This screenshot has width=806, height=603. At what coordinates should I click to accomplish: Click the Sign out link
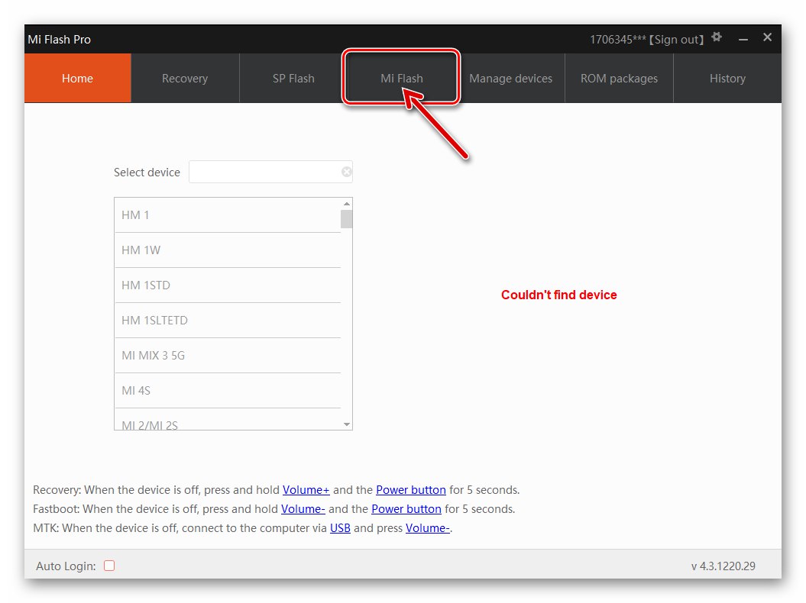[676, 40]
